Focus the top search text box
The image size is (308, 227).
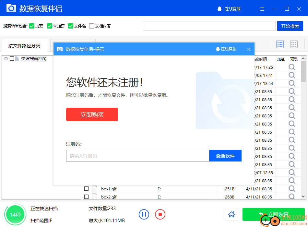pos(209,26)
